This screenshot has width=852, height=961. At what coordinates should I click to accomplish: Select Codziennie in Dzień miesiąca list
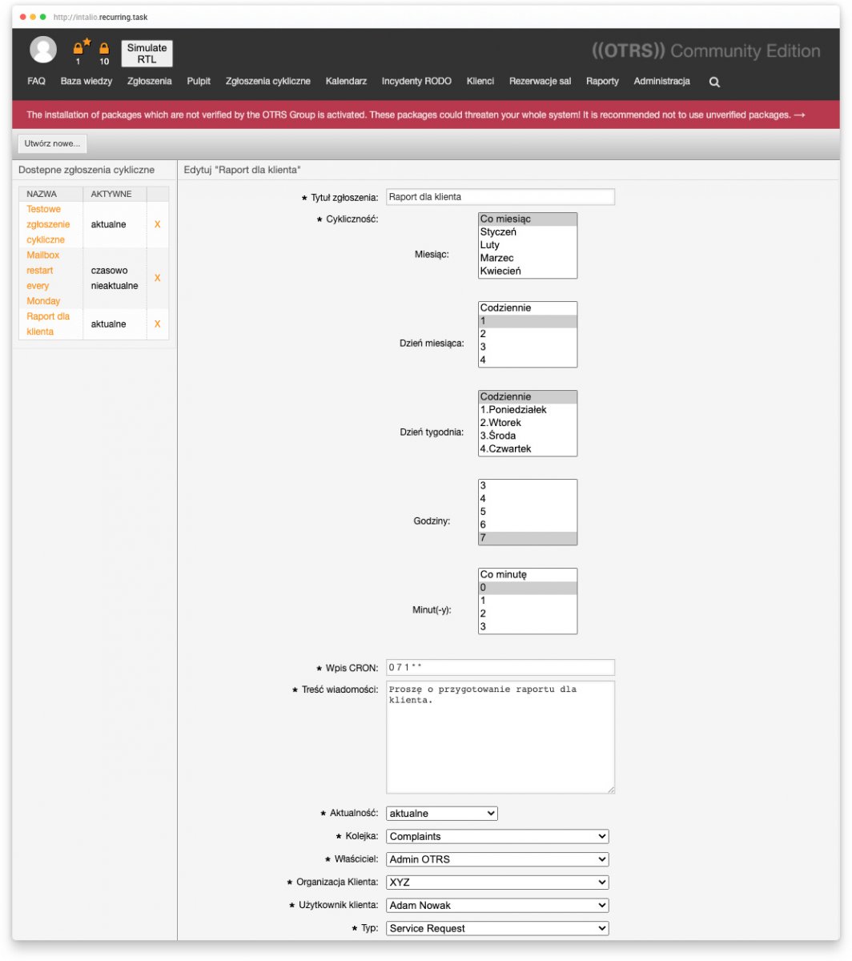528,308
